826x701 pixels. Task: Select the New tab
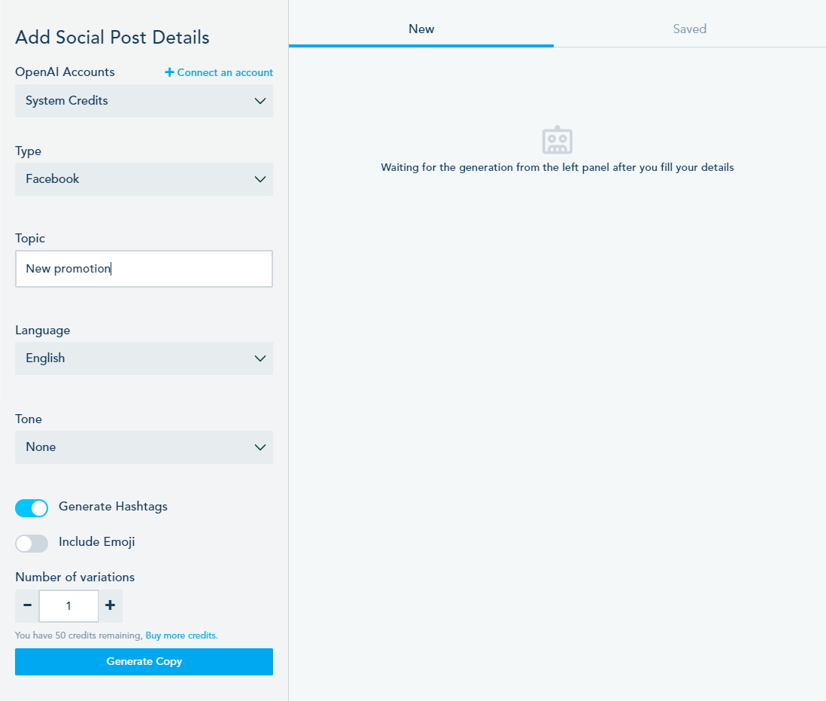coord(421,29)
